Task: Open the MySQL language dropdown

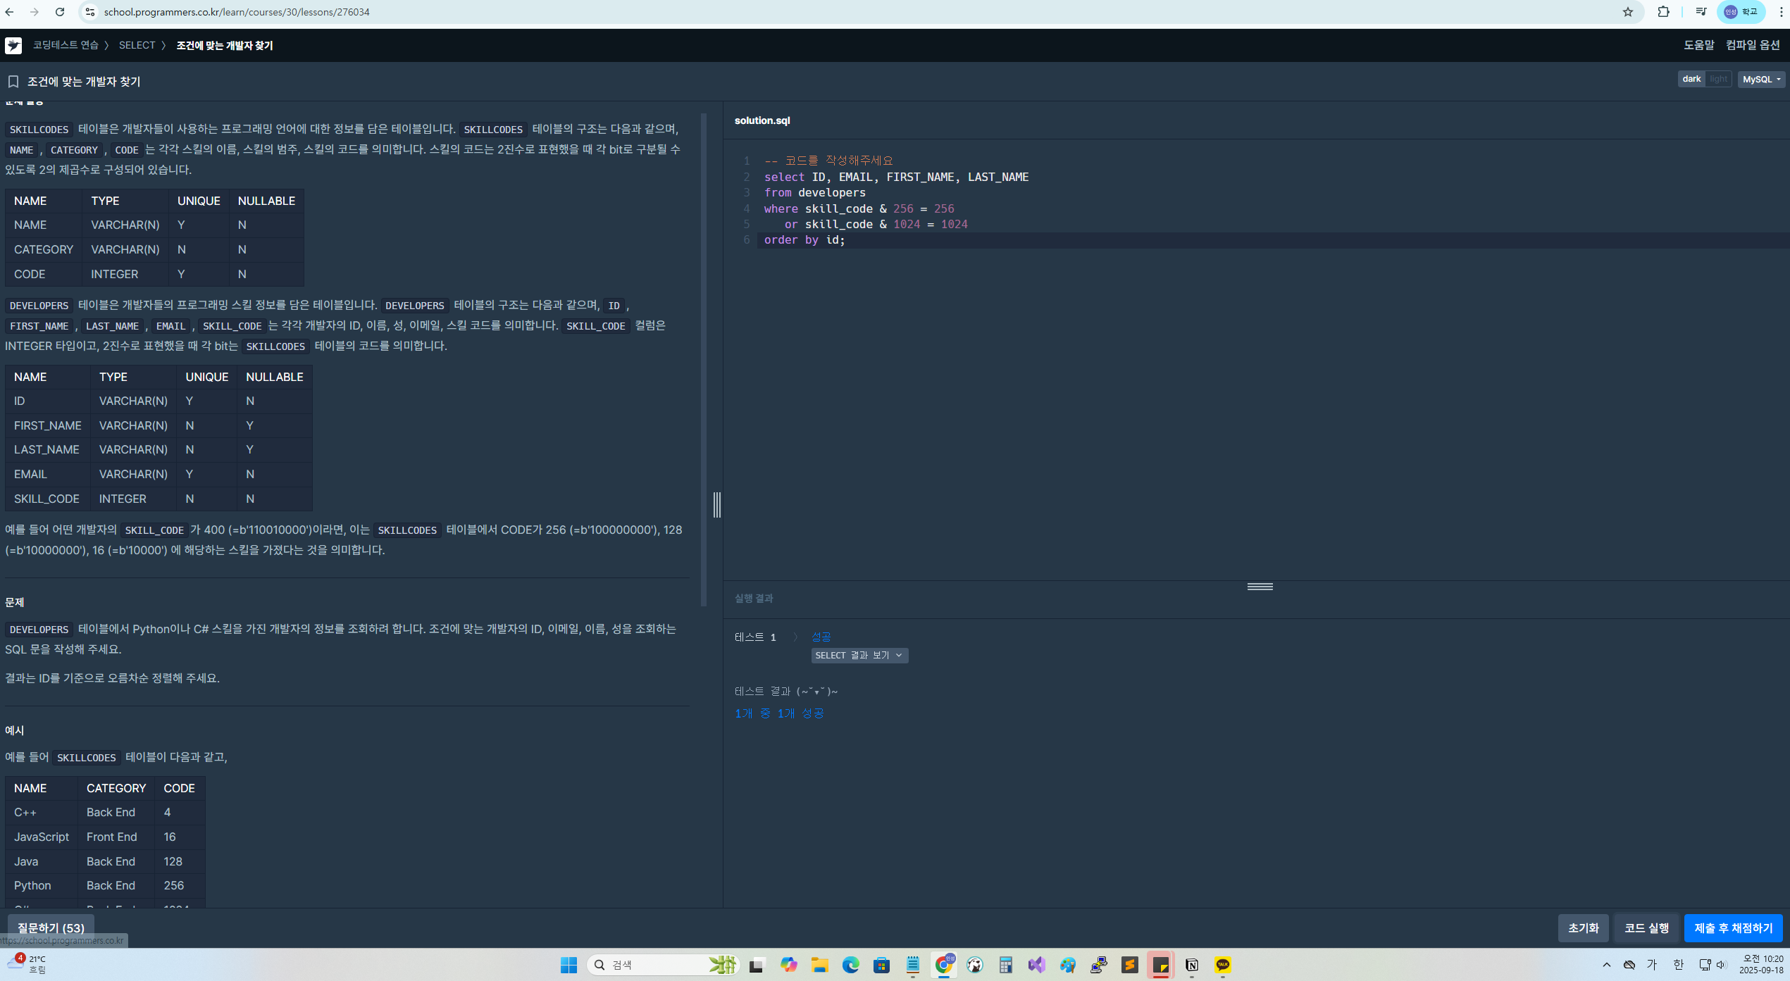Action: coord(1761,80)
